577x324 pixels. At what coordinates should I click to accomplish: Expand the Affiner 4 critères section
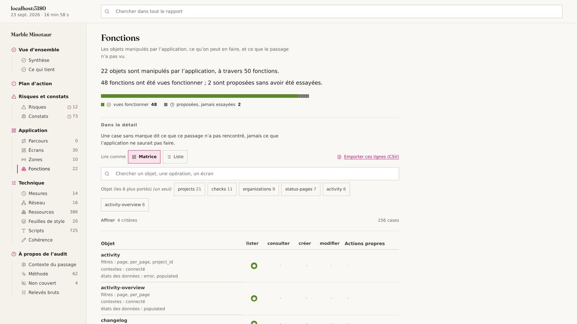pyautogui.click(x=119, y=220)
